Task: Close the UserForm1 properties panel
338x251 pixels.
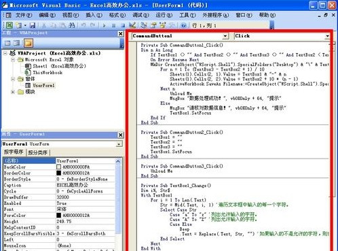Action: click(121, 135)
